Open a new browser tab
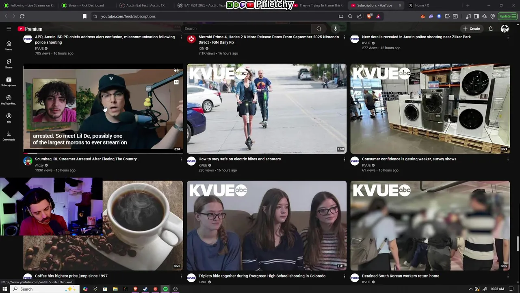The height and width of the screenshot is (293, 520). [468, 5]
